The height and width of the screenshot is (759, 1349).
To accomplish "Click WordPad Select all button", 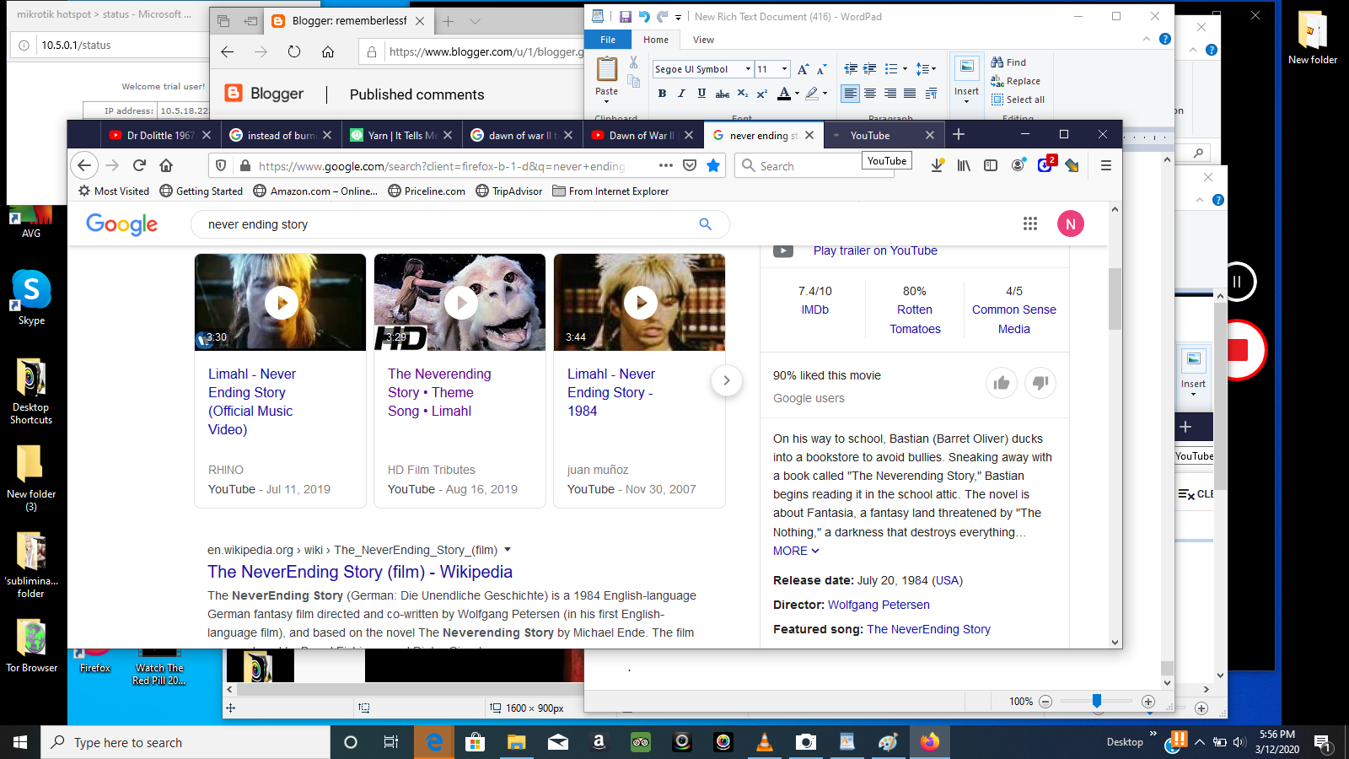I will [x=1018, y=100].
